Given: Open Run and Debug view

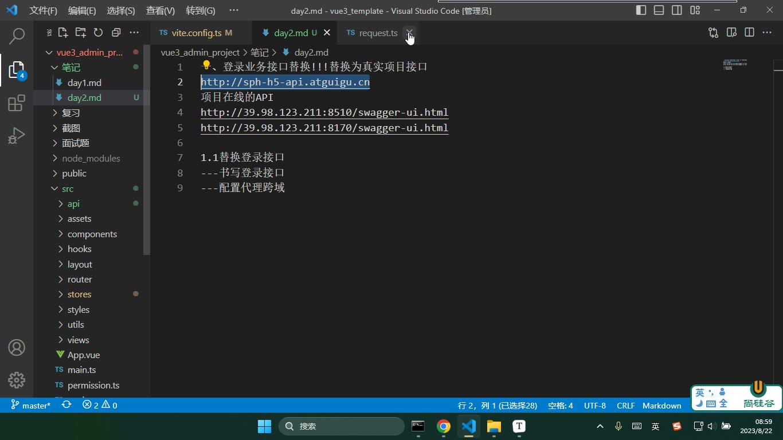Looking at the screenshot, I should [17, 136].
